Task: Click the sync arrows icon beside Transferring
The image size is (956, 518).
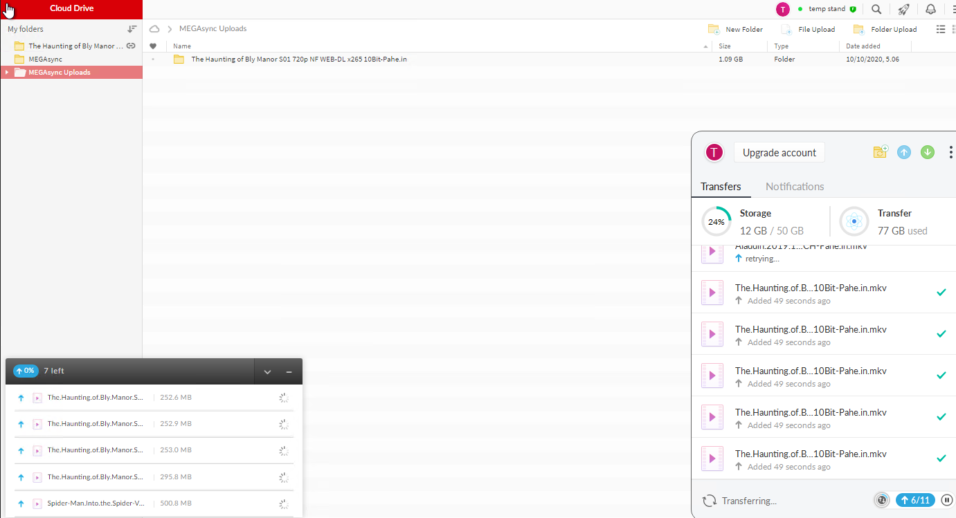Action: [x=709, y=501]
